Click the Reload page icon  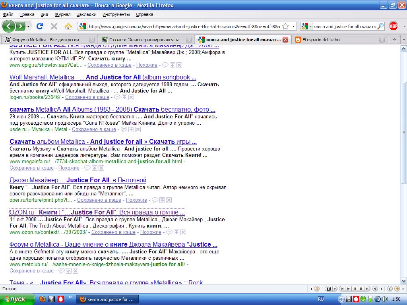(39, 26)
